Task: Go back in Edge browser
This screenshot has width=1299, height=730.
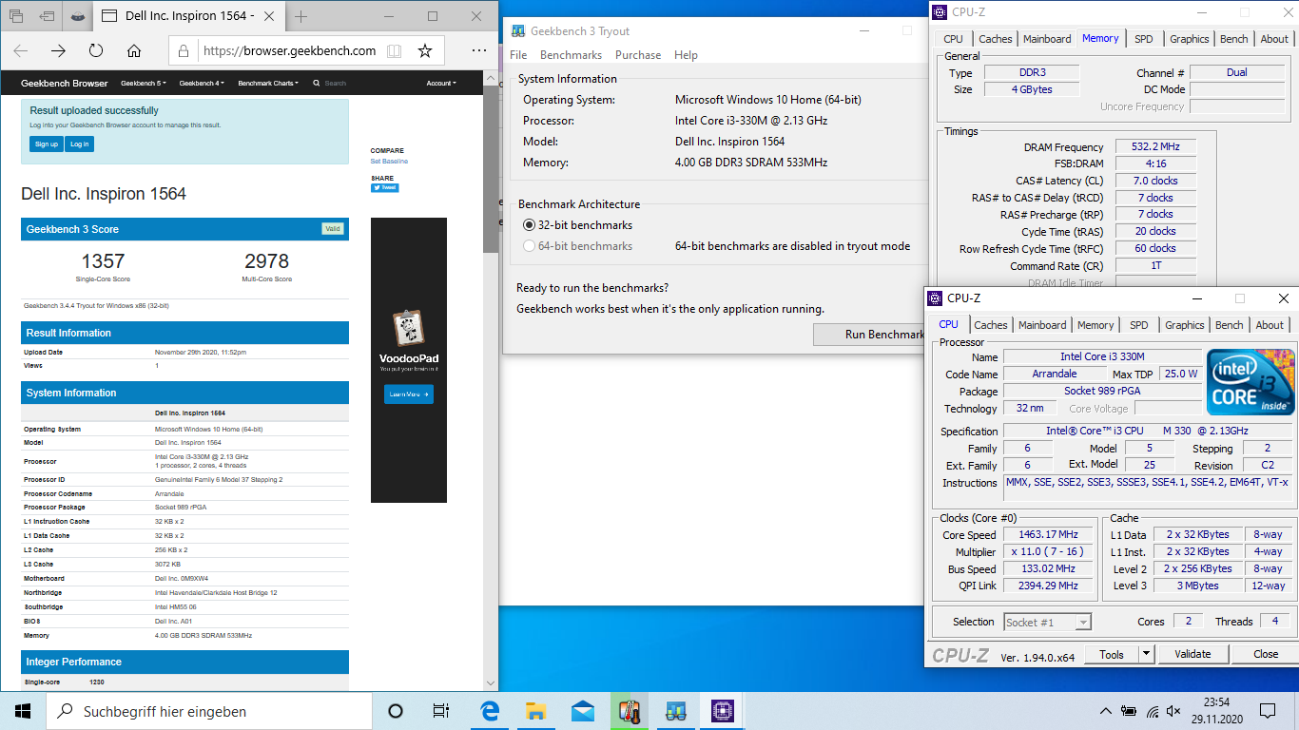Action: click(x=21, y=51)
